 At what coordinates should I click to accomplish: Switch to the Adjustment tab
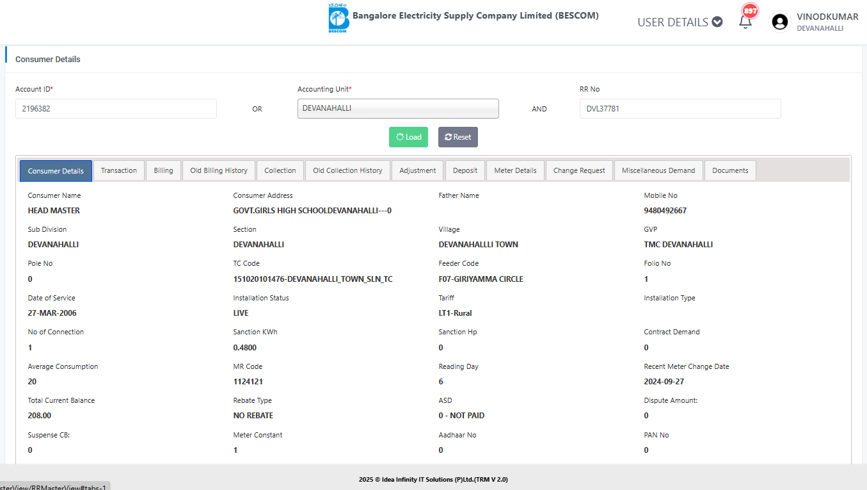click(417, 170)
